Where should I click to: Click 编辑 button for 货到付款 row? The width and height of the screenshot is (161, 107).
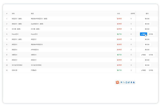tap(144, 70)
